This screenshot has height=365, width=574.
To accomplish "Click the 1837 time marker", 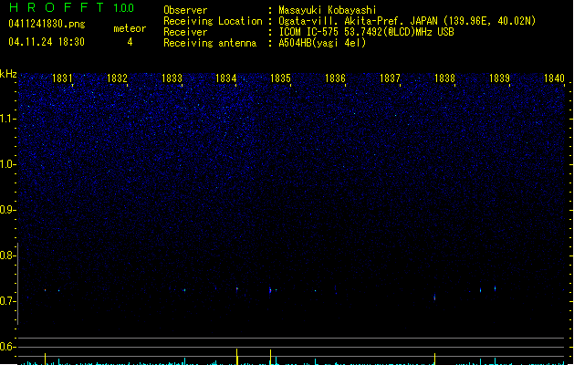I will [390, 78].
